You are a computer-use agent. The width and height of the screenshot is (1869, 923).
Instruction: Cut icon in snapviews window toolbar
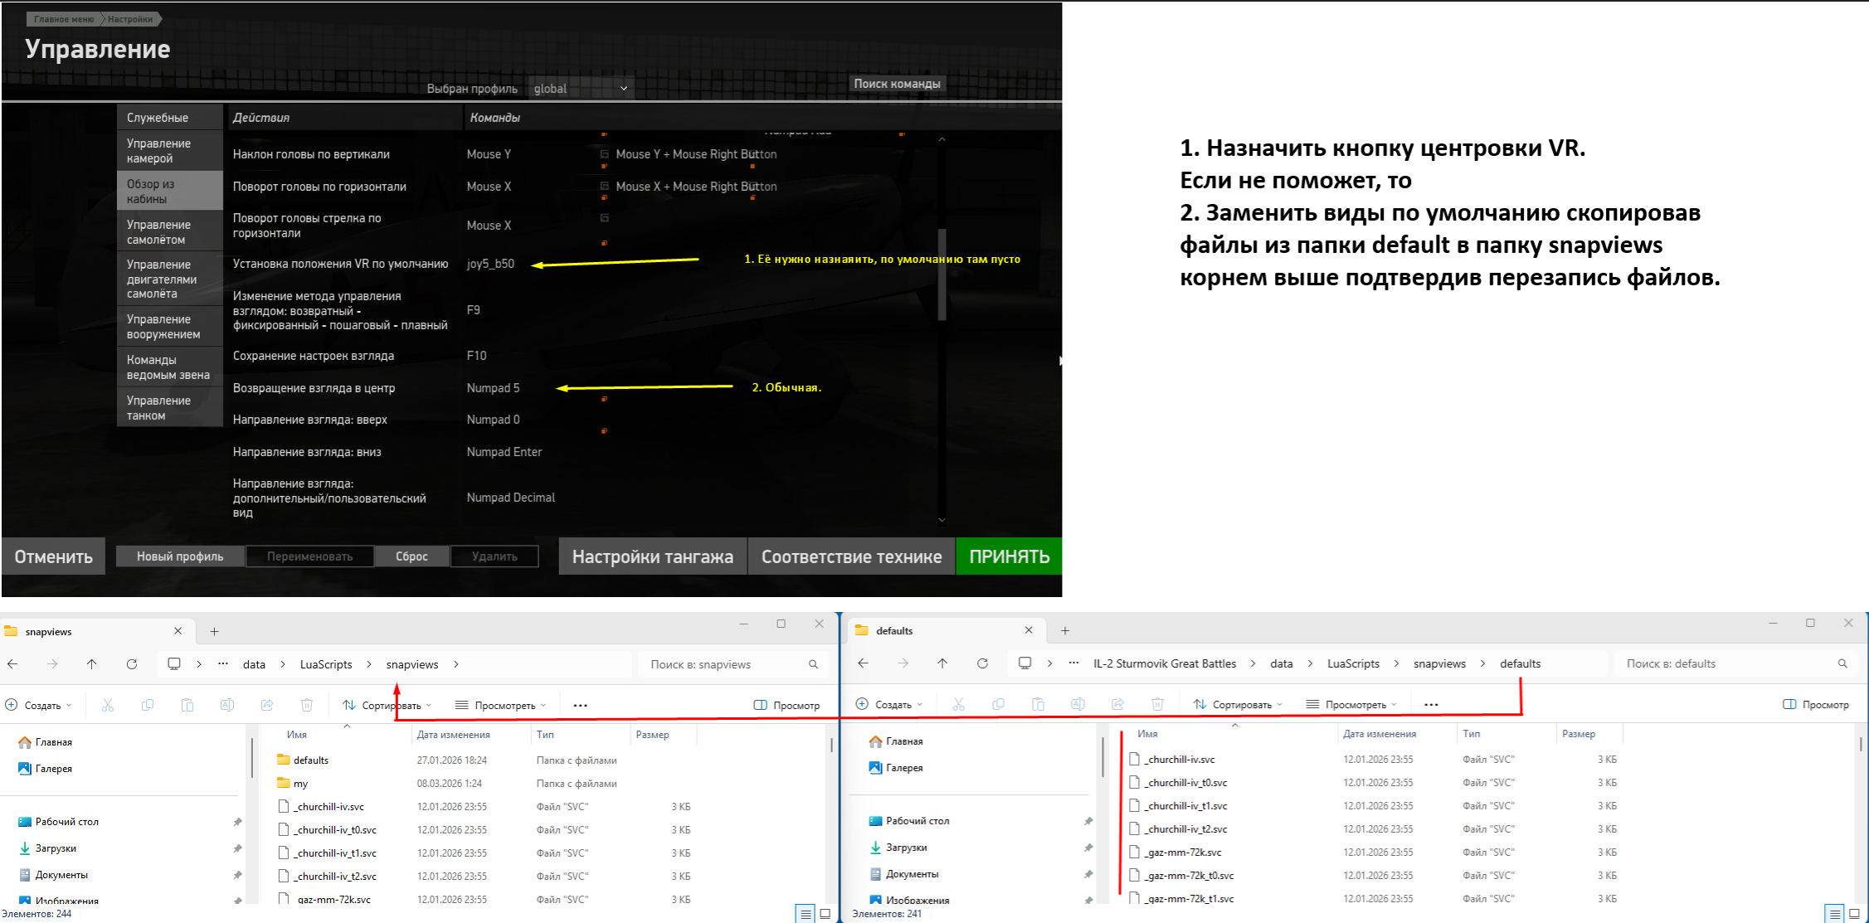(x=107, y=705)
